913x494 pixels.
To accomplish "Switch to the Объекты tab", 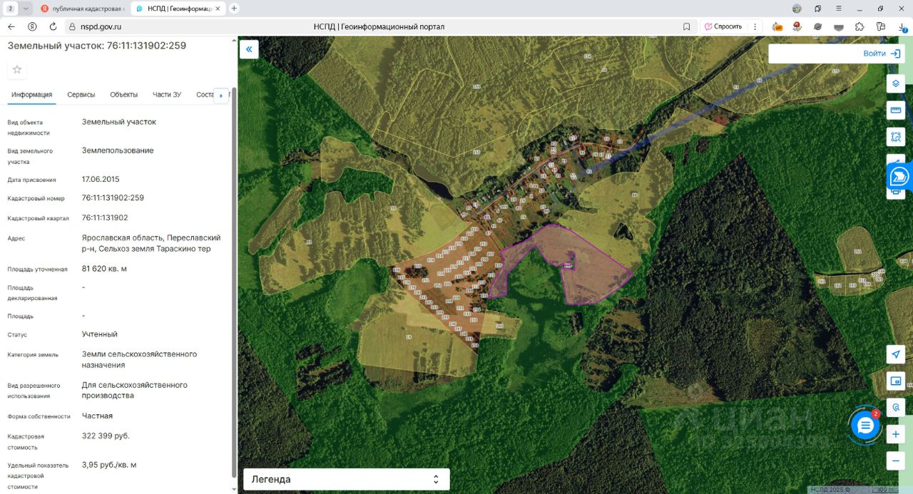I will [x=123, y=95].
